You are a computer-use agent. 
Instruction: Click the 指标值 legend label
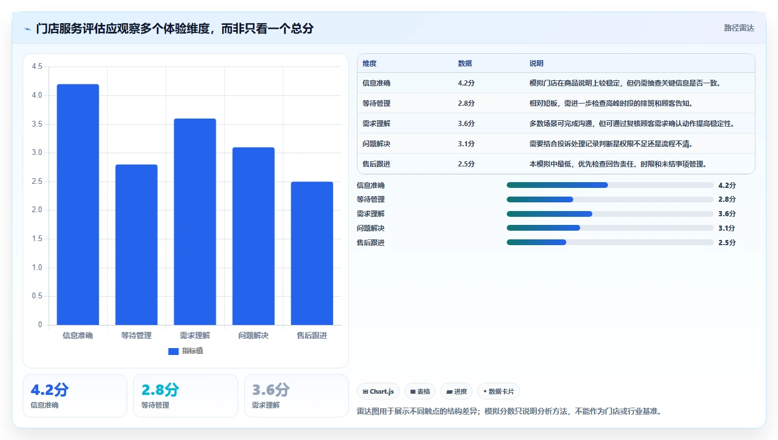(x=193, y=352)
